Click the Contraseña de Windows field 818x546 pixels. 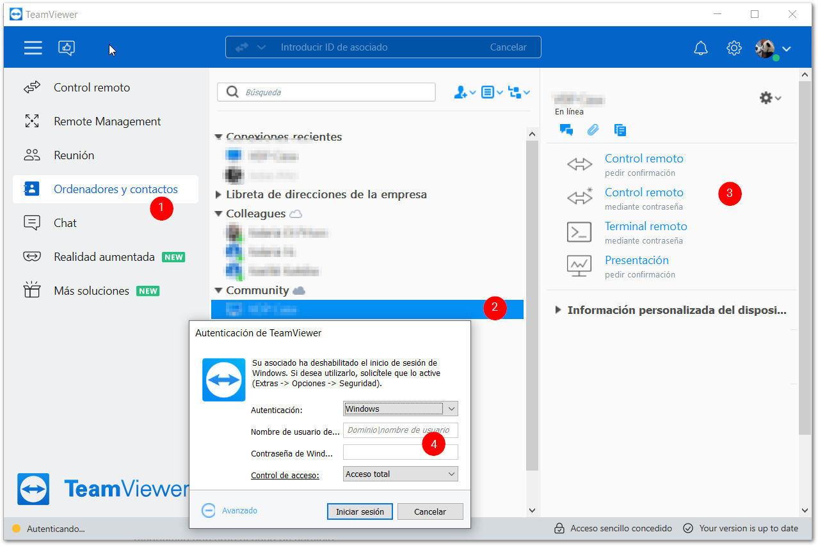click(401, 452)
